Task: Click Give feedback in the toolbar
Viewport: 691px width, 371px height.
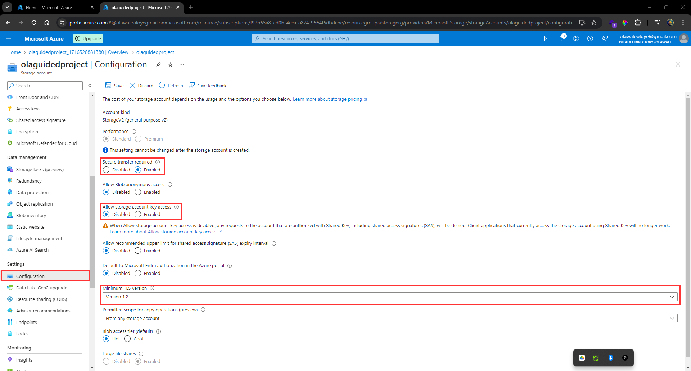Action: pyautogui.click(x=208, y=86)
